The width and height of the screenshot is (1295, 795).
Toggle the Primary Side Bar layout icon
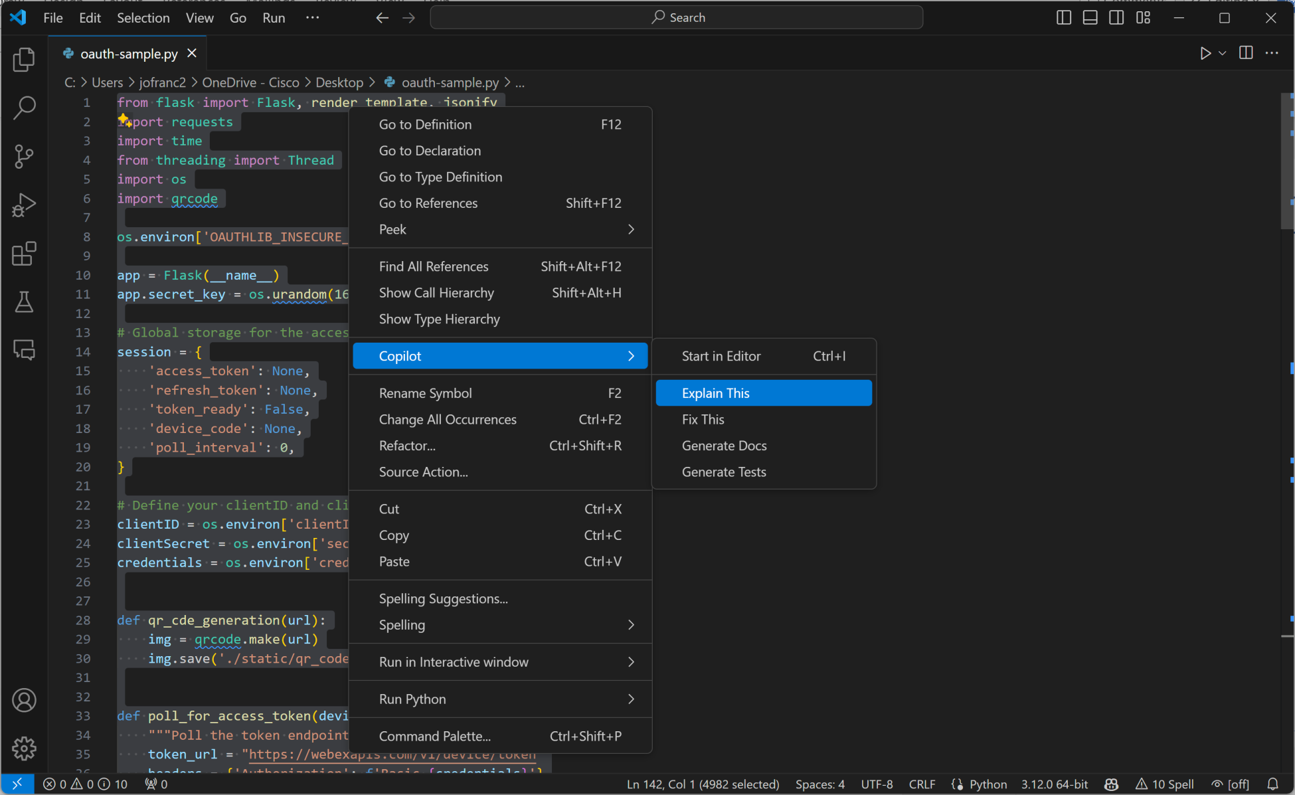[1063, 18]
